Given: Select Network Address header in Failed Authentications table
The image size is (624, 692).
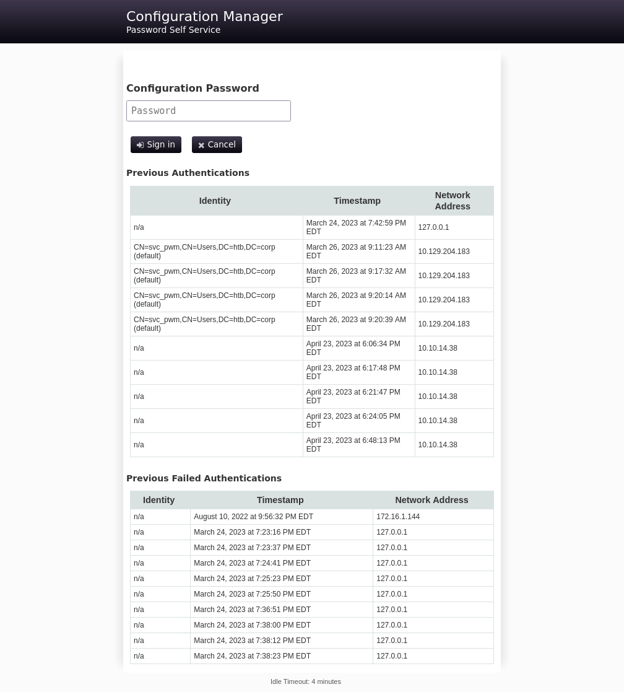Looking at the screenshot, I should tap(431, 500).
